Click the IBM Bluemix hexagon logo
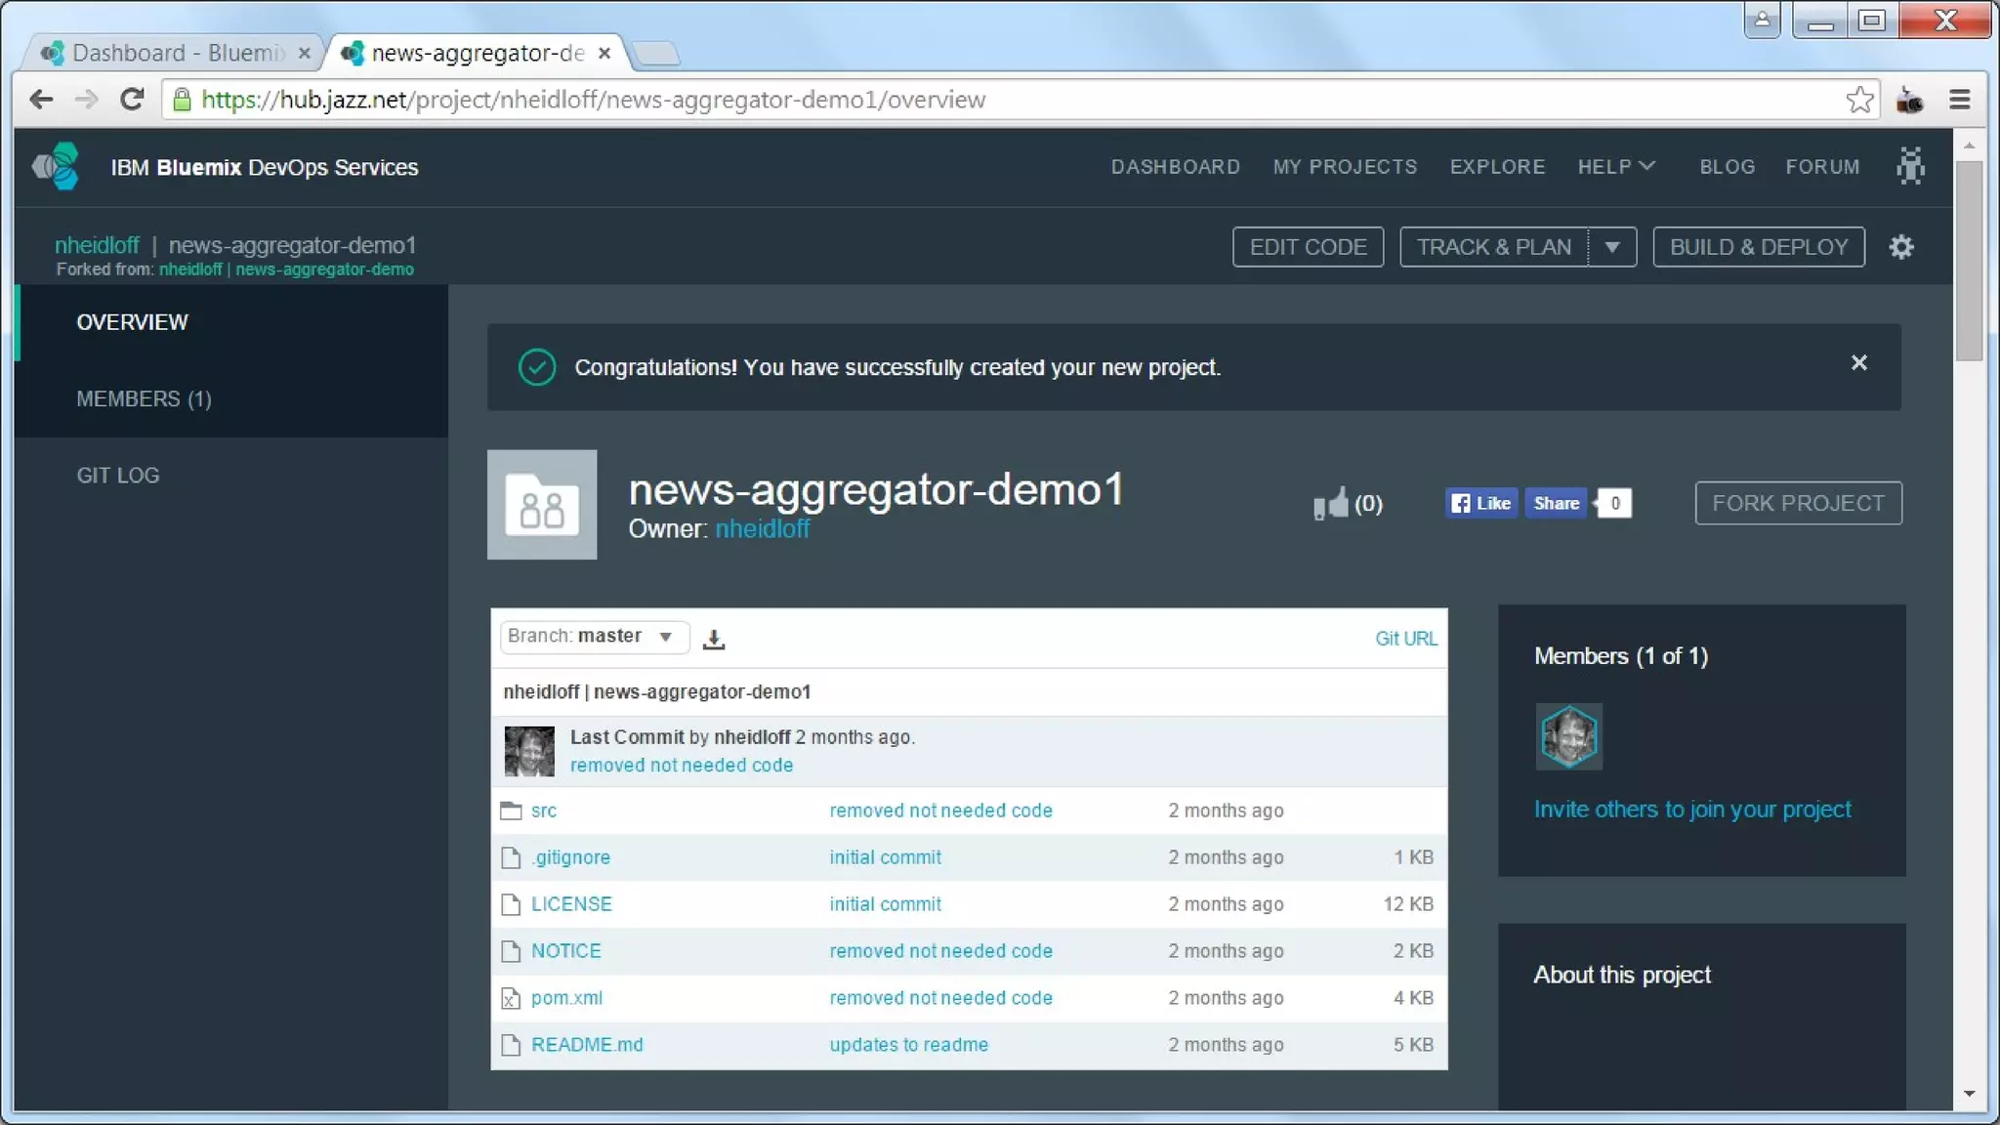2000x1125 pixels. tap(56, 166)
